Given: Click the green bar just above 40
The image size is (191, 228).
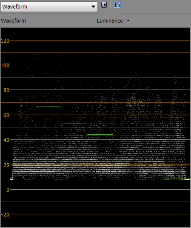Looking at the screenshot, I should [100, 135].
